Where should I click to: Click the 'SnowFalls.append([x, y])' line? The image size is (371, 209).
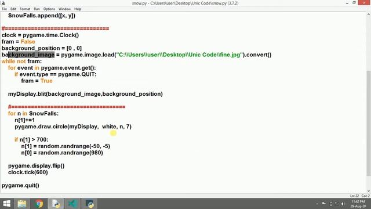coord(42,16)
